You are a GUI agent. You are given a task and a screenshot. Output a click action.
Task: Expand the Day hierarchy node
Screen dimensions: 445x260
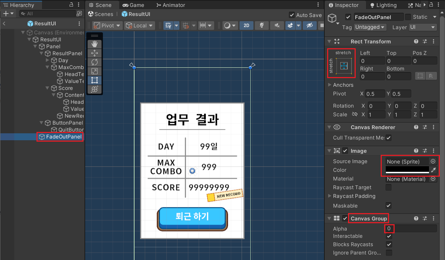point(48,60)
